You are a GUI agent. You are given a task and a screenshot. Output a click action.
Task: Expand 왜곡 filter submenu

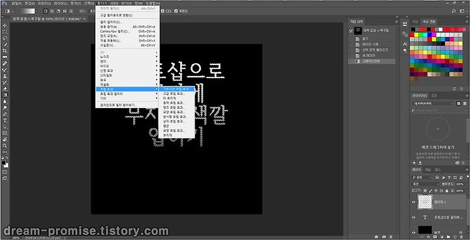click(x=128, y=80)
